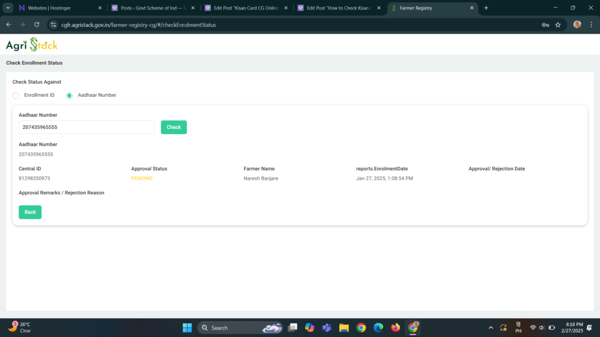Open the Chrome profile avatar
600x337 pixels.
(x=577, y=24)
